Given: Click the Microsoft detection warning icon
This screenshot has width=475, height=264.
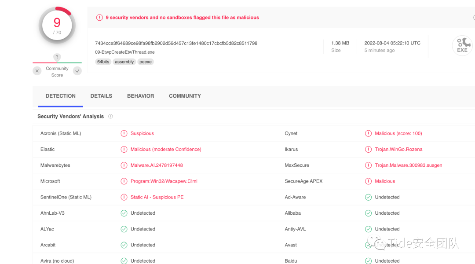Looking at the screenshot, I should [124, 181].
